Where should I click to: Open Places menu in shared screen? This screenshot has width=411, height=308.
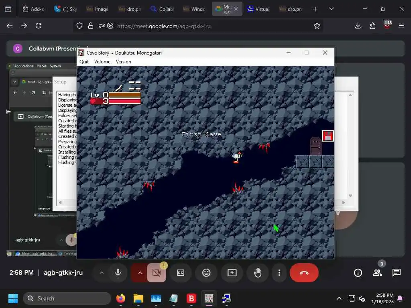[41, 66]
